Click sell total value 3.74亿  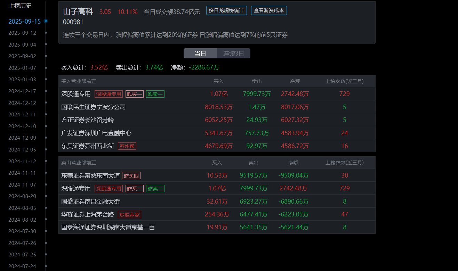[154, 67]
